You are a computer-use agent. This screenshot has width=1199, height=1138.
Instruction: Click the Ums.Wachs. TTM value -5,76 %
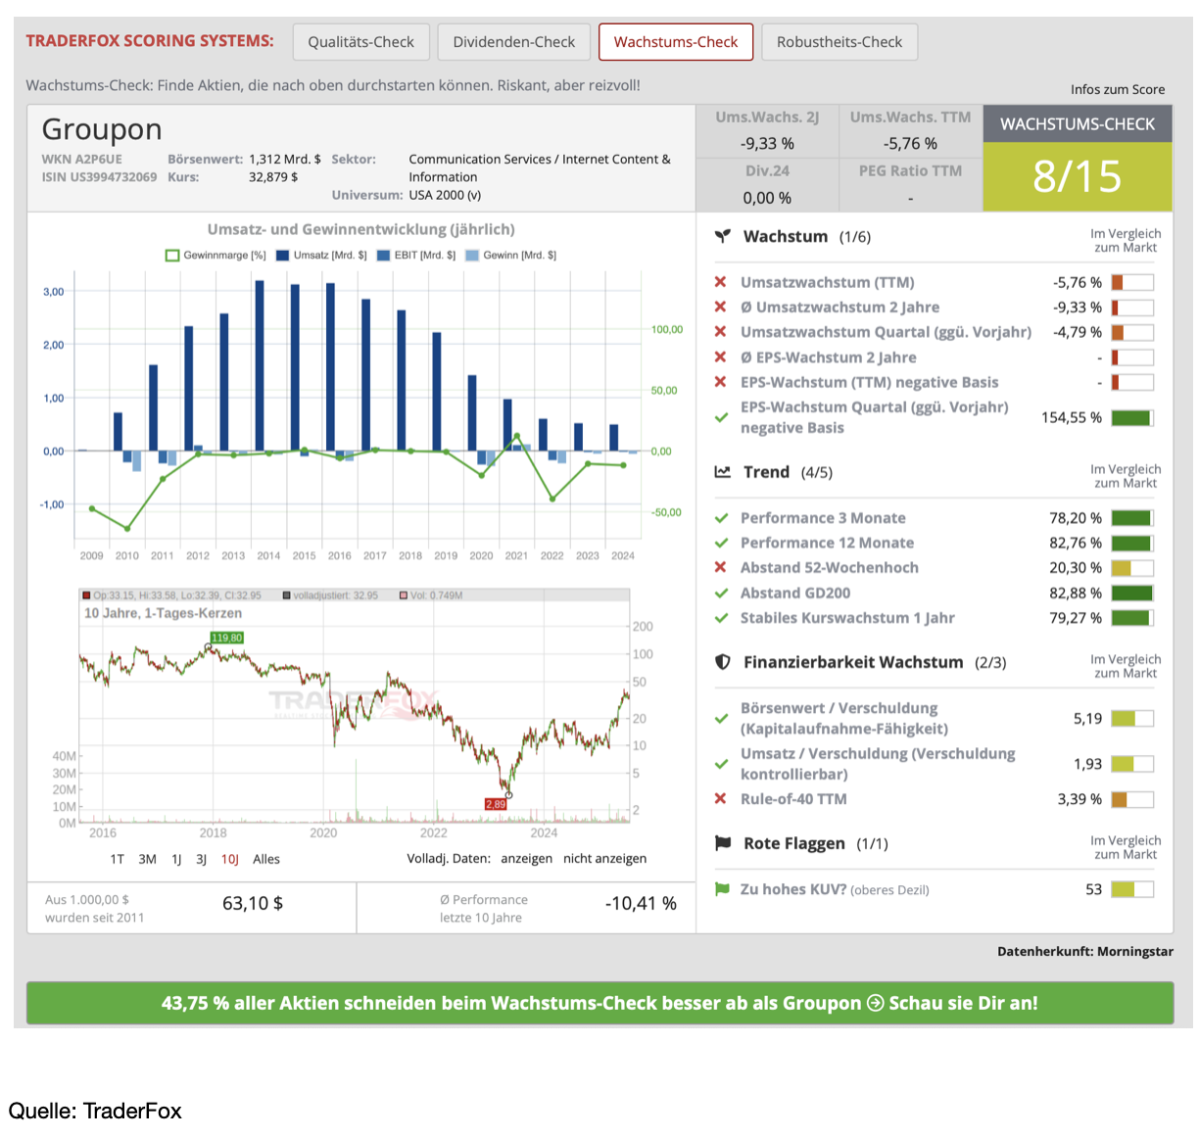[910, 143]
